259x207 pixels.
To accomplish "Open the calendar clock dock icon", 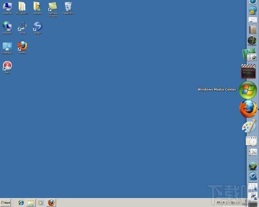I will point(251,141).
